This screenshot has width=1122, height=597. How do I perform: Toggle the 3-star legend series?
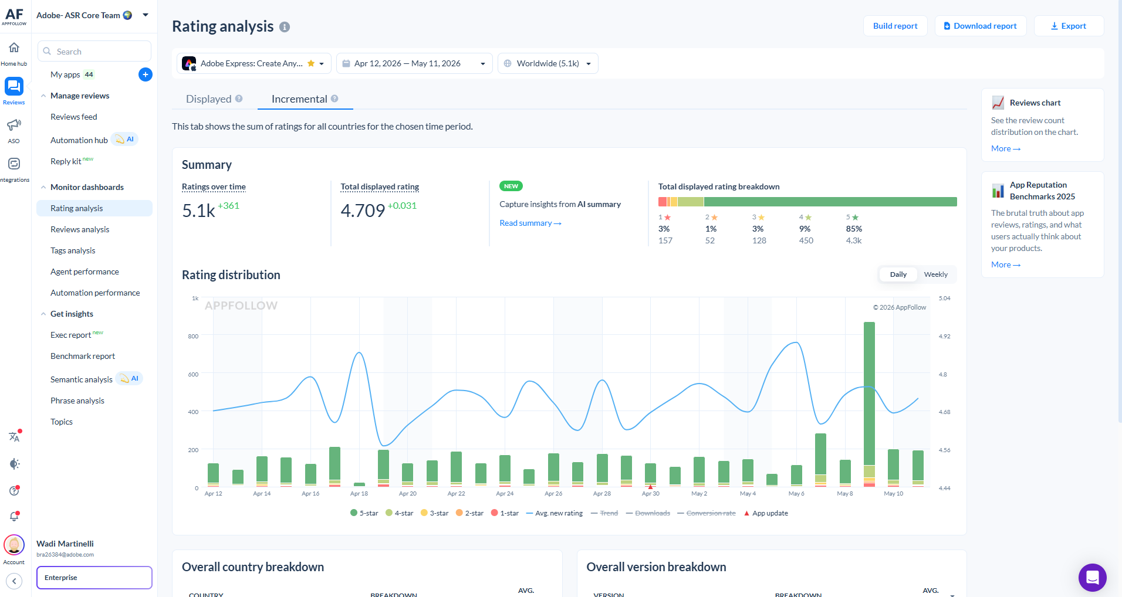point(435,513)
